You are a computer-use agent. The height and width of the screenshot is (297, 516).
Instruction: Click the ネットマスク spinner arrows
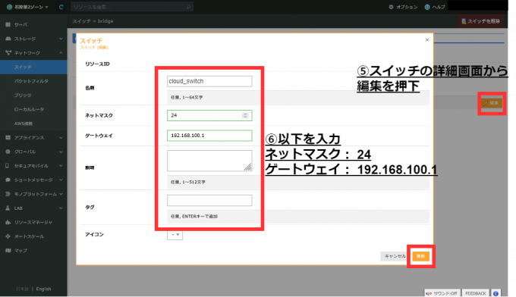coord(245,115)
